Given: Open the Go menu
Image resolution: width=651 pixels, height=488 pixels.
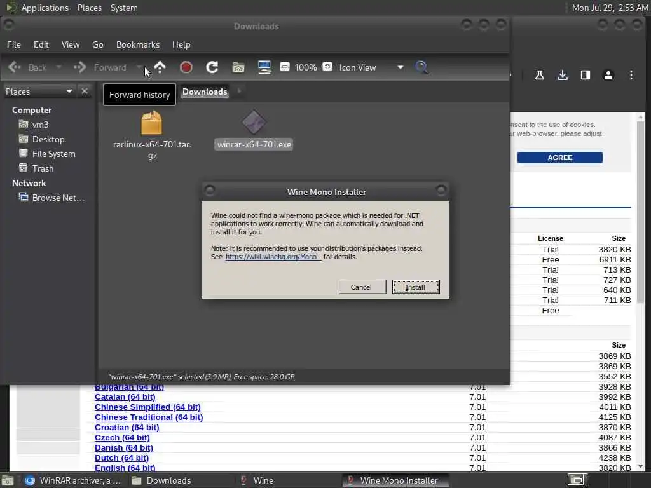Looking at the screenshot, I should click(97, 44).
